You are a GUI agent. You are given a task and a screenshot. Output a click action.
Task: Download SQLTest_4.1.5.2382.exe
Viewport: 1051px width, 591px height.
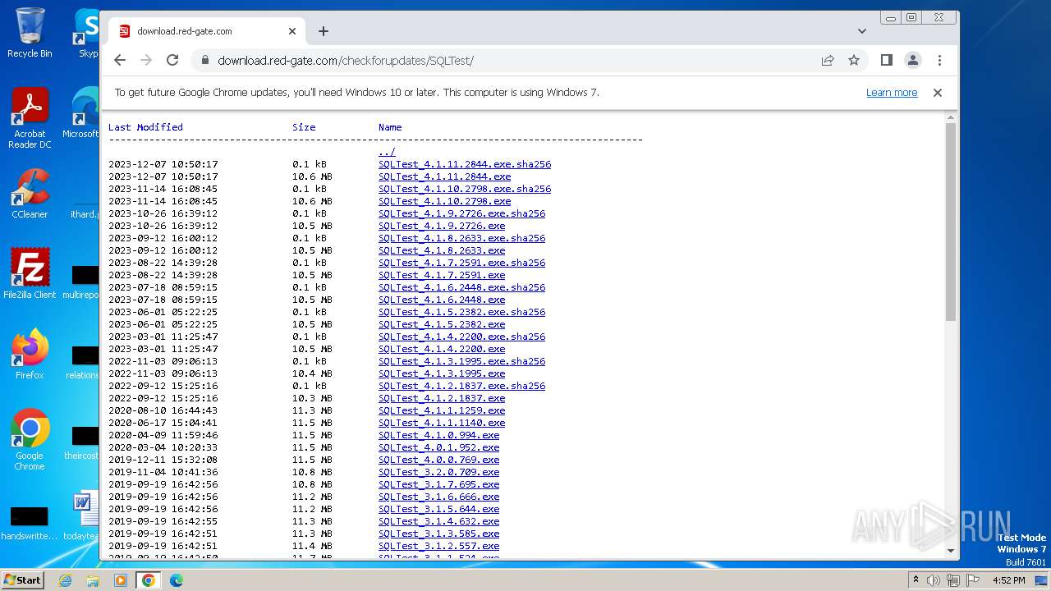pyautogui.click(x=442, y=324)
